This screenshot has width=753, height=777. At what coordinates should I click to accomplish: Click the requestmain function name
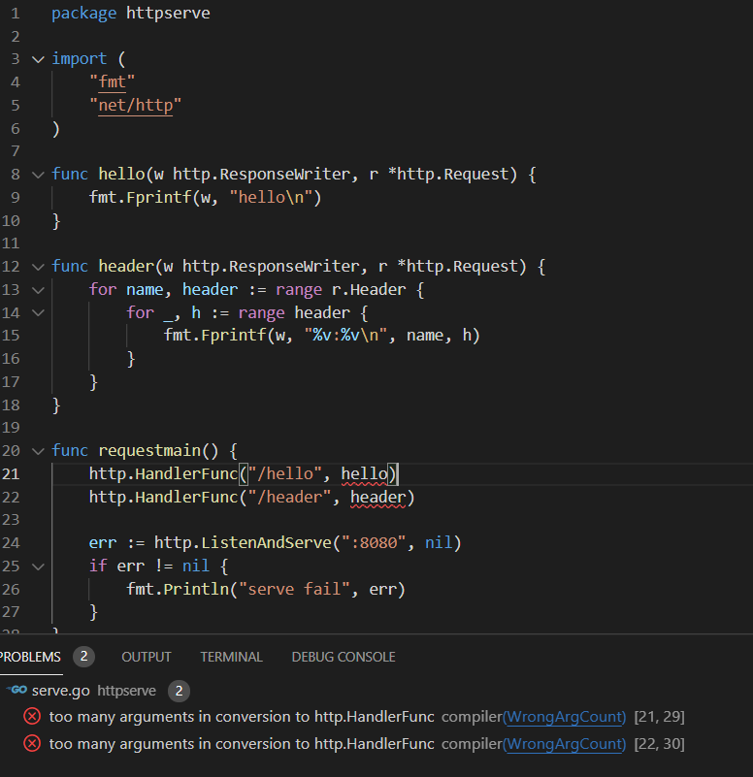point(149,450)
